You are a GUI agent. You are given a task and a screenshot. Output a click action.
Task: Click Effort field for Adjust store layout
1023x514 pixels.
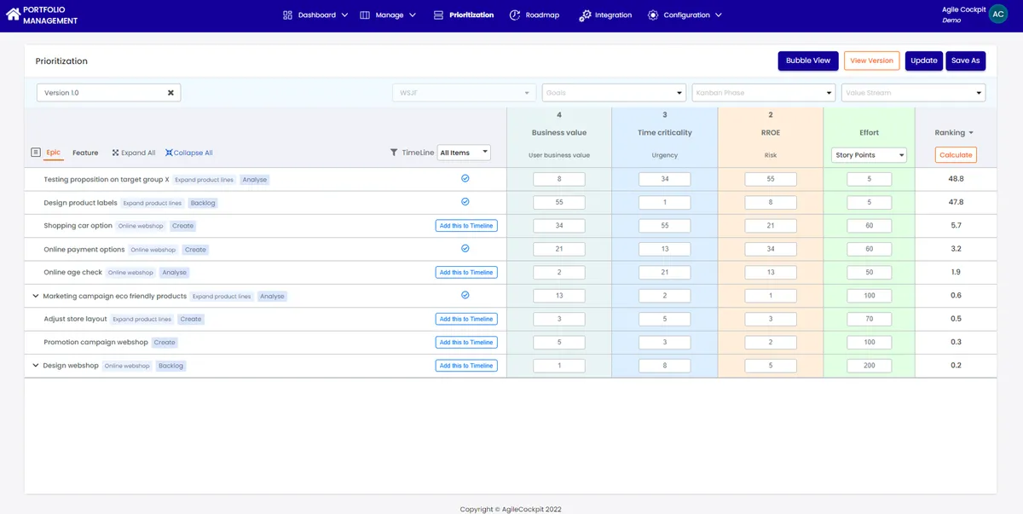[870, 319]
